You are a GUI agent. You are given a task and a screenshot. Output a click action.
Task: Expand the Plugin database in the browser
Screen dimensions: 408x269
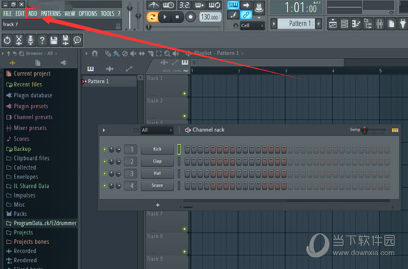(29, 95)
